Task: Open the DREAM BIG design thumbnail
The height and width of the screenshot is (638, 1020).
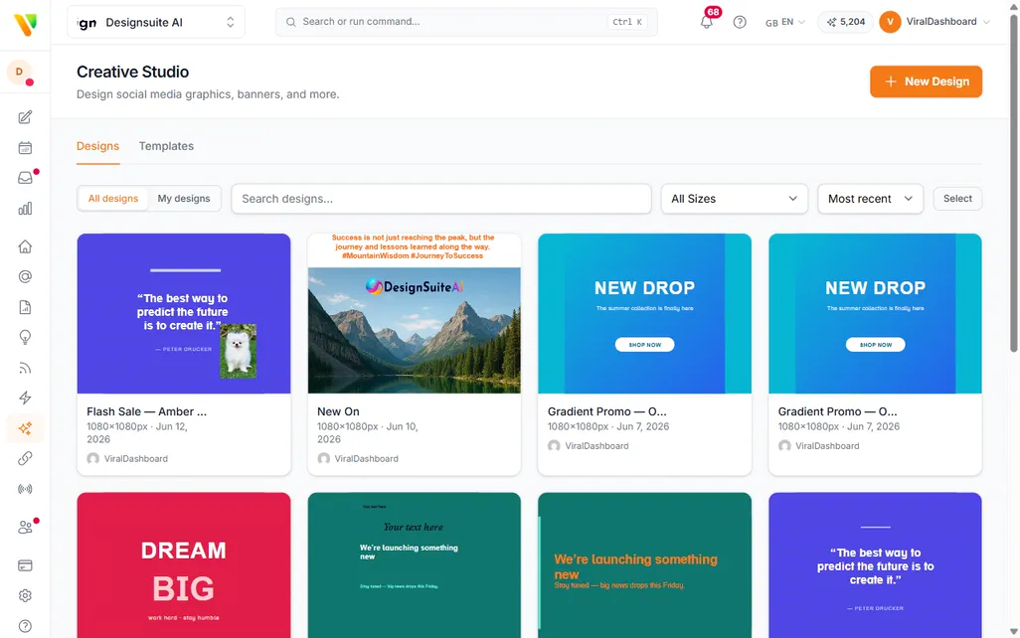Action: tap(184, 565)
